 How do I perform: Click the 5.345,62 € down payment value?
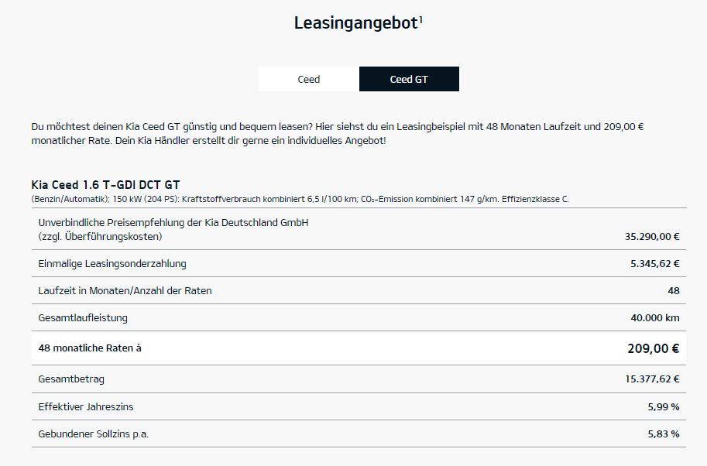click(654, 263)
